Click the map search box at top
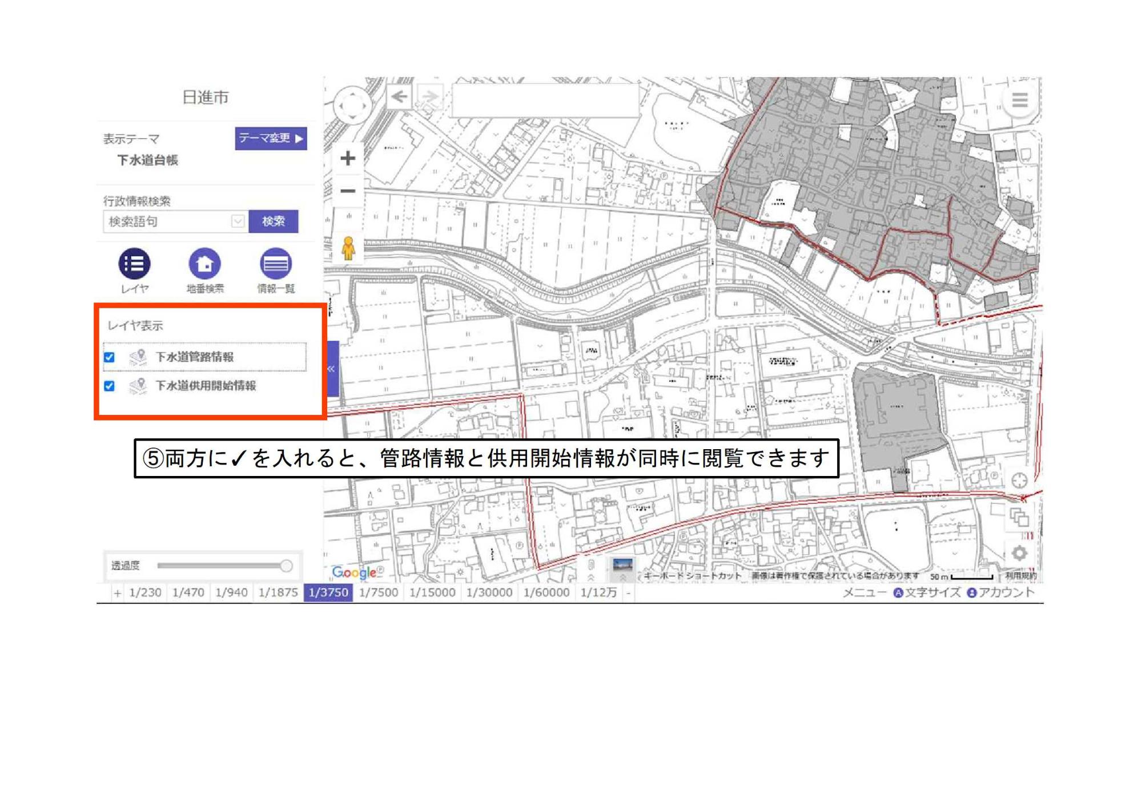Image resolution: width=1142 pixels, height=807 pixels. [545, 100]
